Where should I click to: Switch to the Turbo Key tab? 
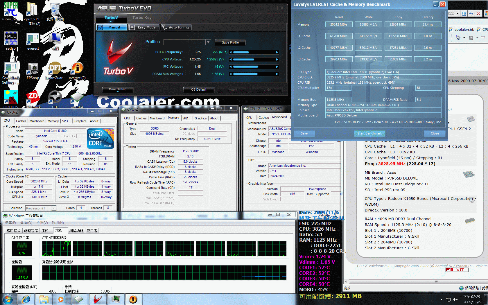click(142, 17)
